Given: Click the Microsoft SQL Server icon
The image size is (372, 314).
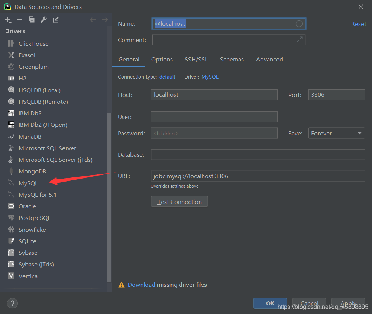Looking at the screenshot, I should 11,148.
